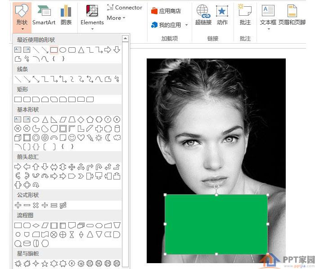The height and width of the screenshot is (269, 315).
Task: Select the heart shape
Action: tap(81, 138)
